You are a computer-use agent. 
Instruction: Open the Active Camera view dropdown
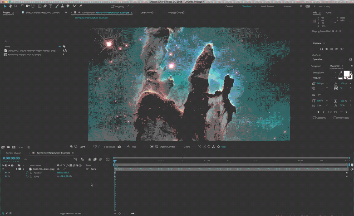click(169, 147)
